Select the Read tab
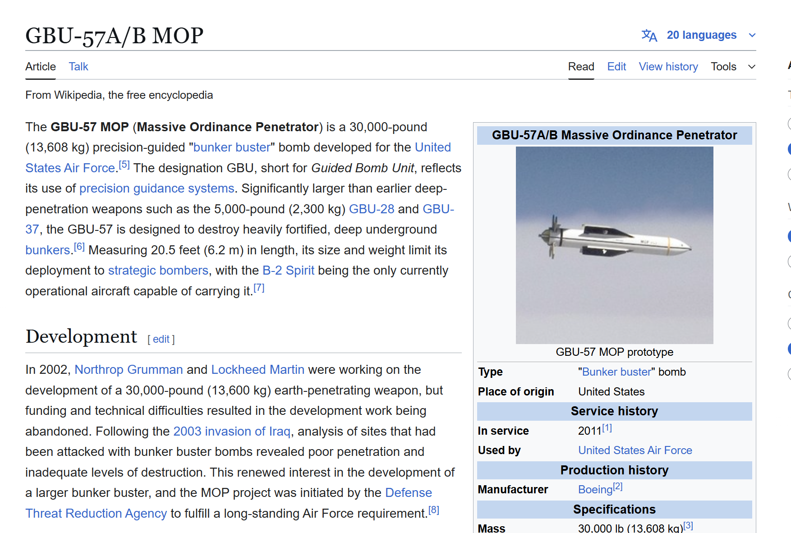Screen dimensions: 791x533 581,67
